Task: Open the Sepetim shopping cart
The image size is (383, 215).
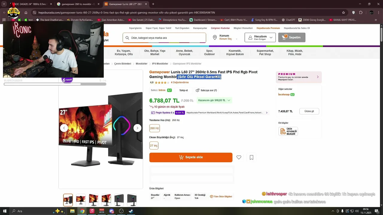Action: (292, 37)
